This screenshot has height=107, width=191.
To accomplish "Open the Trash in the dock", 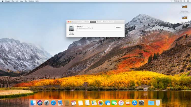I will [x=158, y=103].
